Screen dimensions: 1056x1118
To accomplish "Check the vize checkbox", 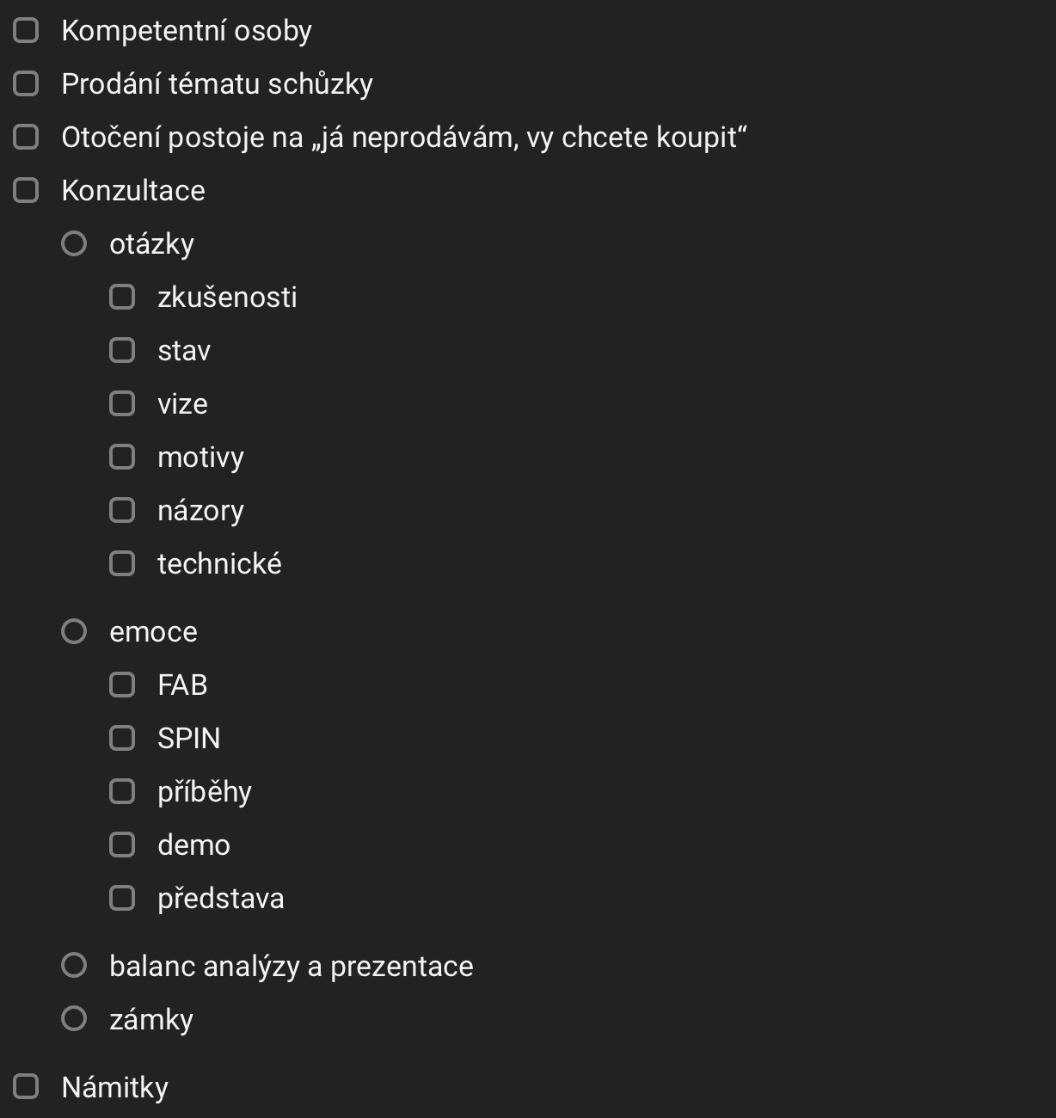I will [122, 403].
